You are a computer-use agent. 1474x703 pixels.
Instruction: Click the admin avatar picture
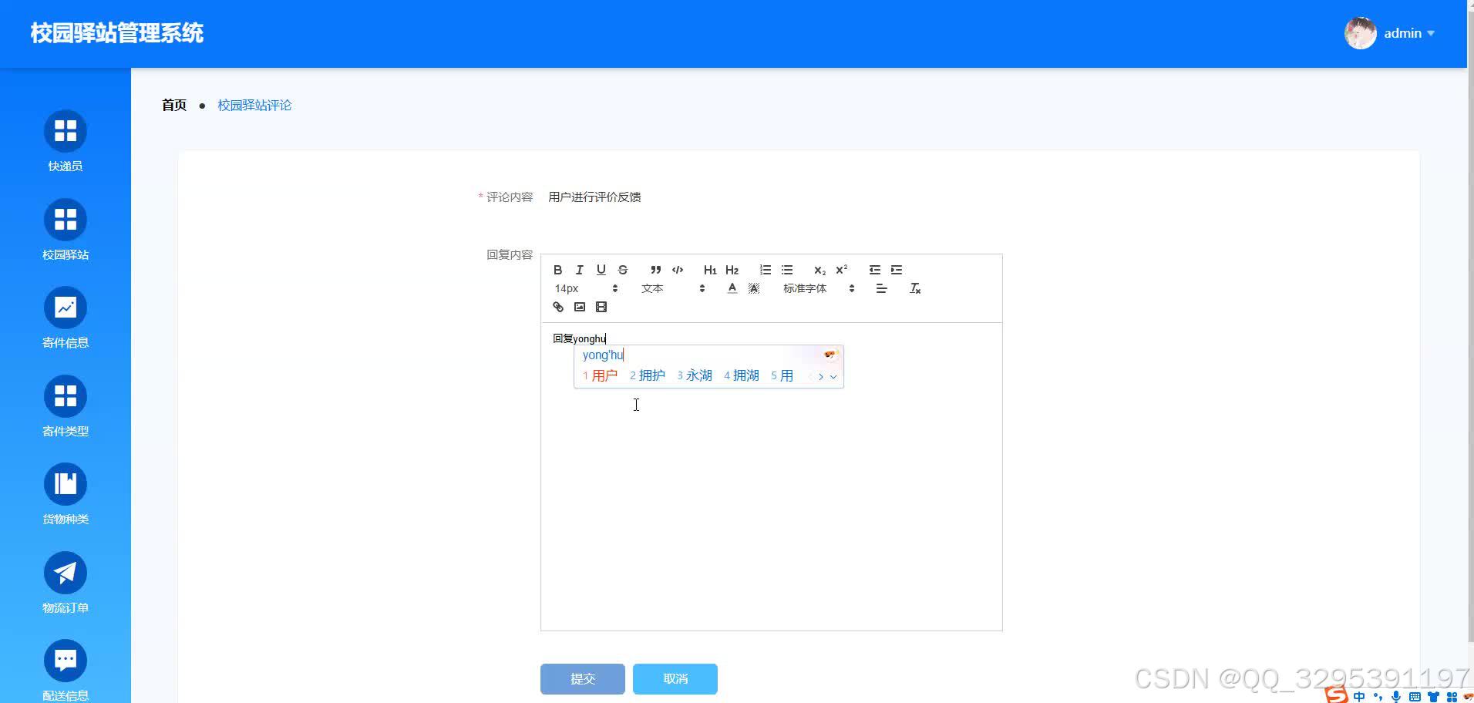pos(1361,33)
